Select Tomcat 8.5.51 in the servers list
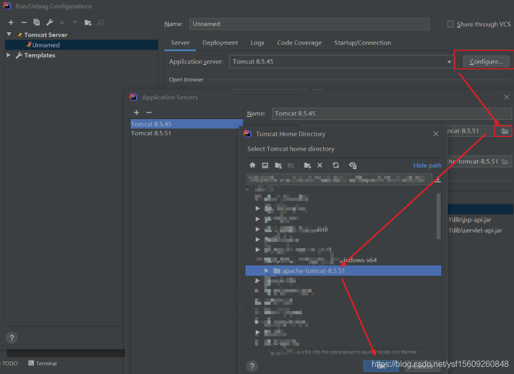The image size is (514, 374). (187, 133)
